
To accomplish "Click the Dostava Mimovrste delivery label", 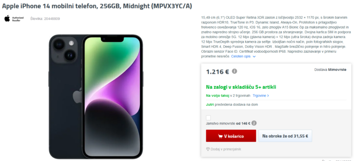I will 330,70.
